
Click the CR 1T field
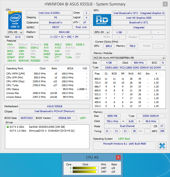pos(162,126)
